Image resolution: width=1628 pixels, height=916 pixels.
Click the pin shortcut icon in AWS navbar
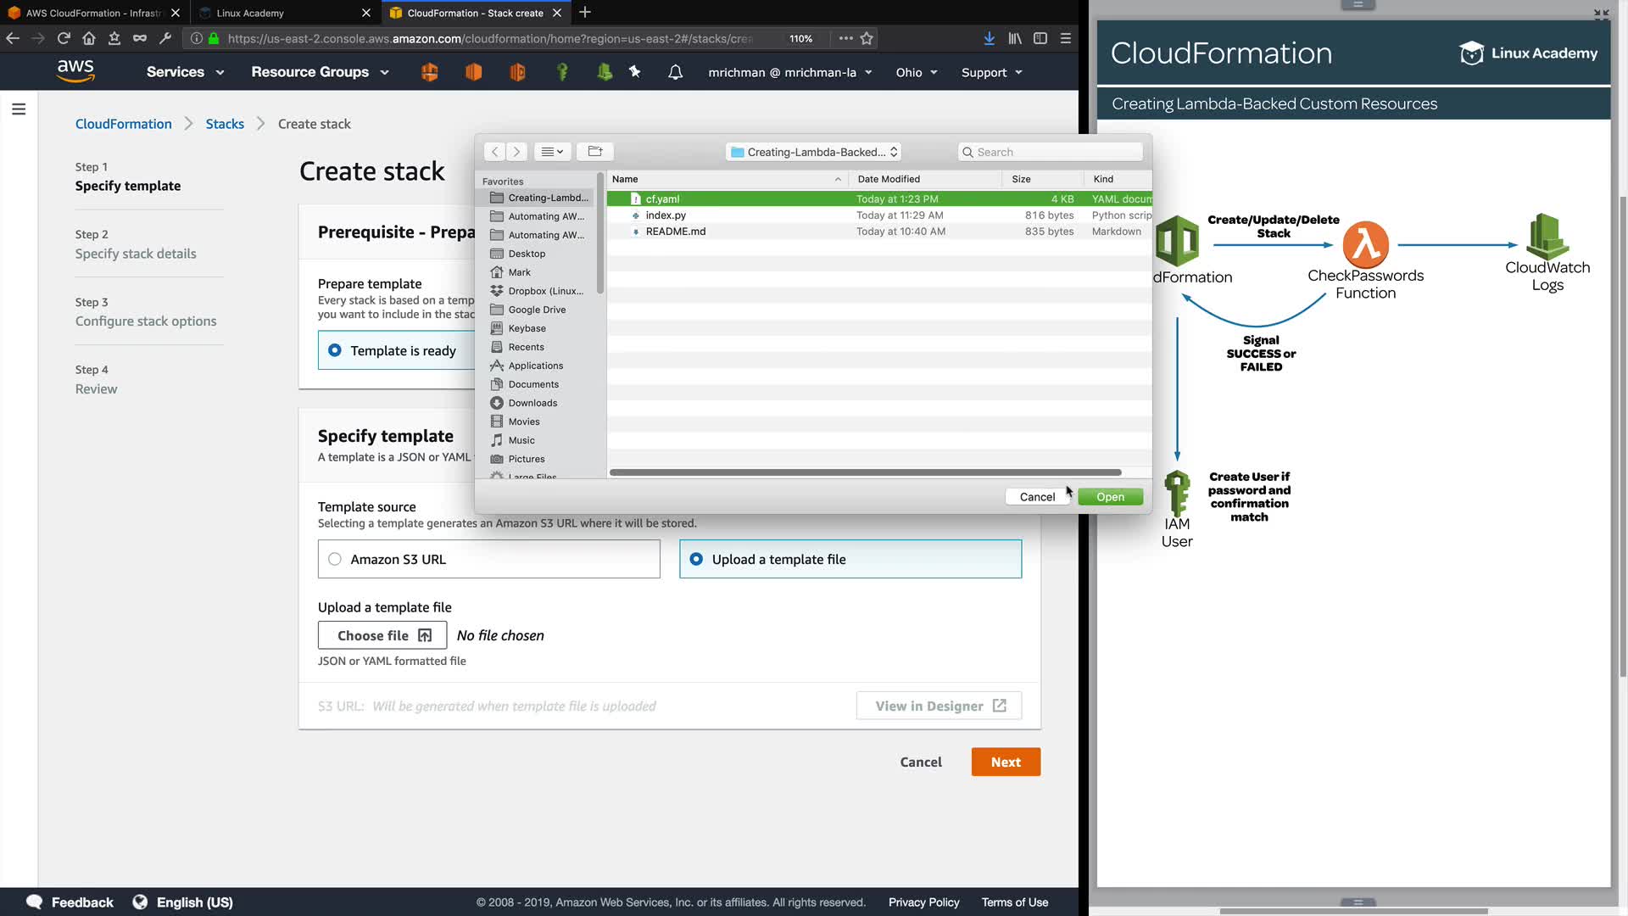(634, 72)
